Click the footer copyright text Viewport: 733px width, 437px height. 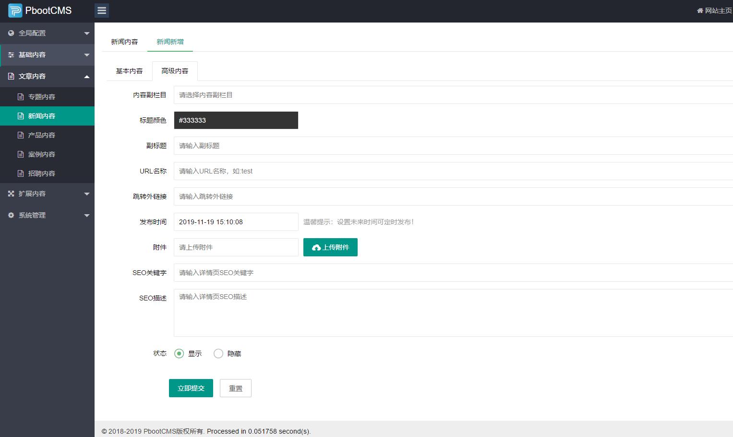point(206,431)
